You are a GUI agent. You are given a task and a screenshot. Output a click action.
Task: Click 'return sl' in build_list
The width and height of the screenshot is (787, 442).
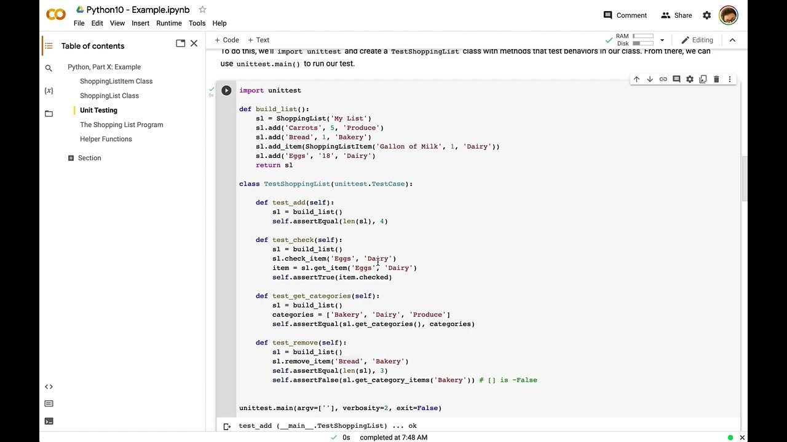[274, 165]
